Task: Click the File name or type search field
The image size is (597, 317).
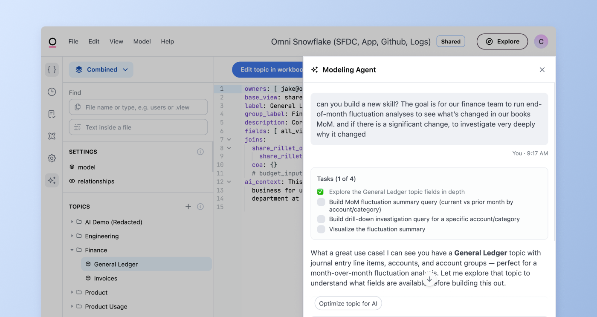Action: point(138,107)
